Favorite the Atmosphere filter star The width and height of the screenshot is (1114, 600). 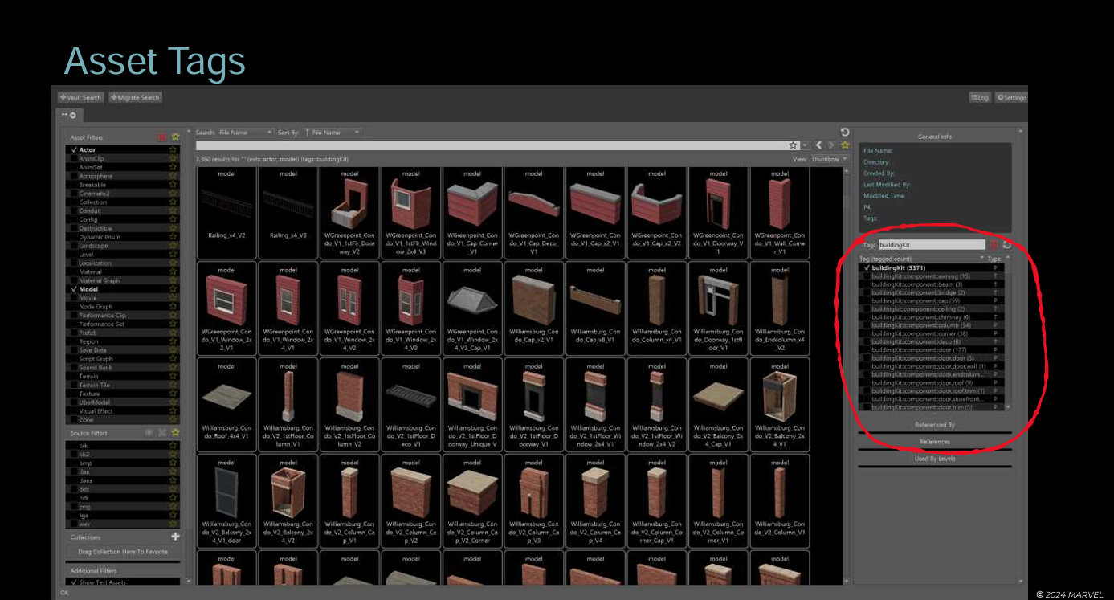tap(173, 176)
